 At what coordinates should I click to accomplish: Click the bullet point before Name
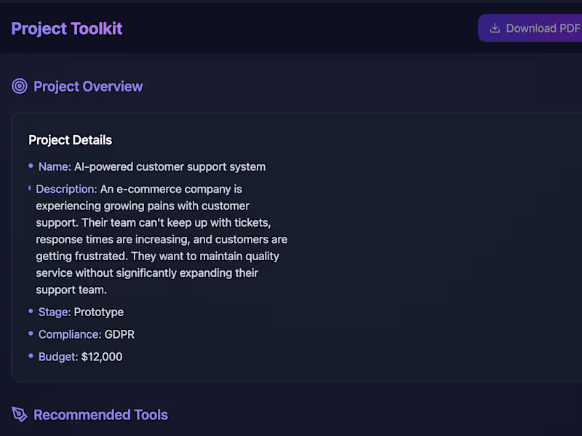31,166
